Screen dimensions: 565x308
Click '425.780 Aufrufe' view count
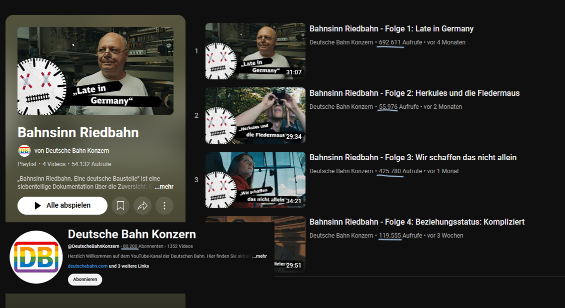[x=400, y=171]
